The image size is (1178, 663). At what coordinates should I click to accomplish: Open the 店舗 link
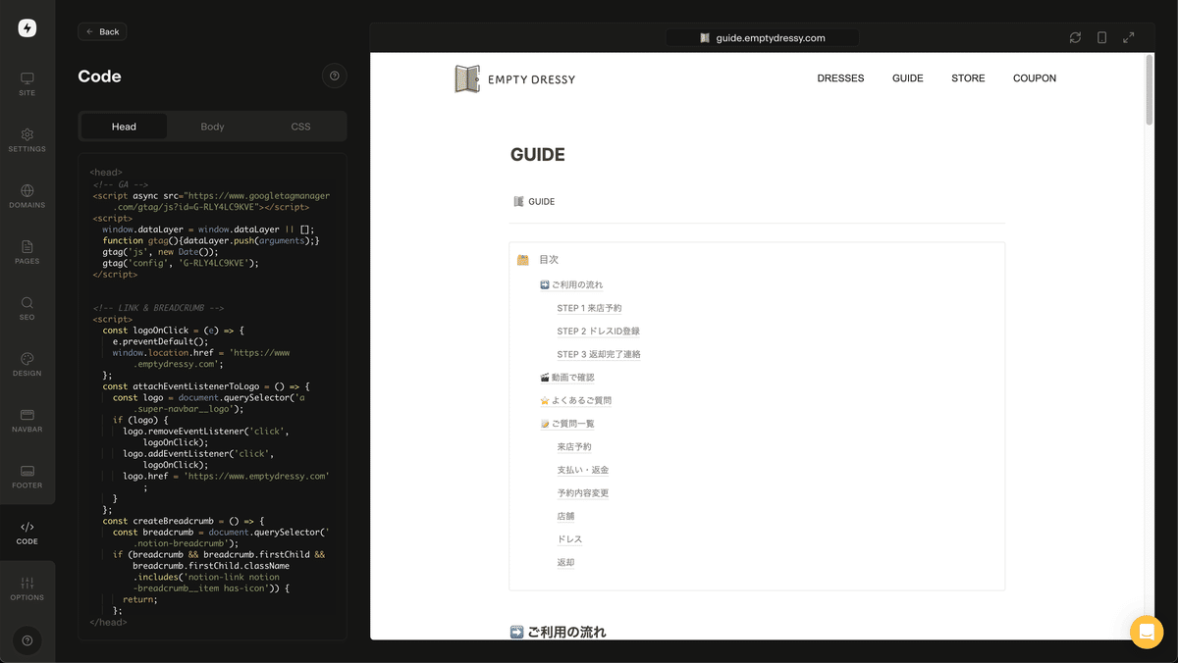coord(565,516)
